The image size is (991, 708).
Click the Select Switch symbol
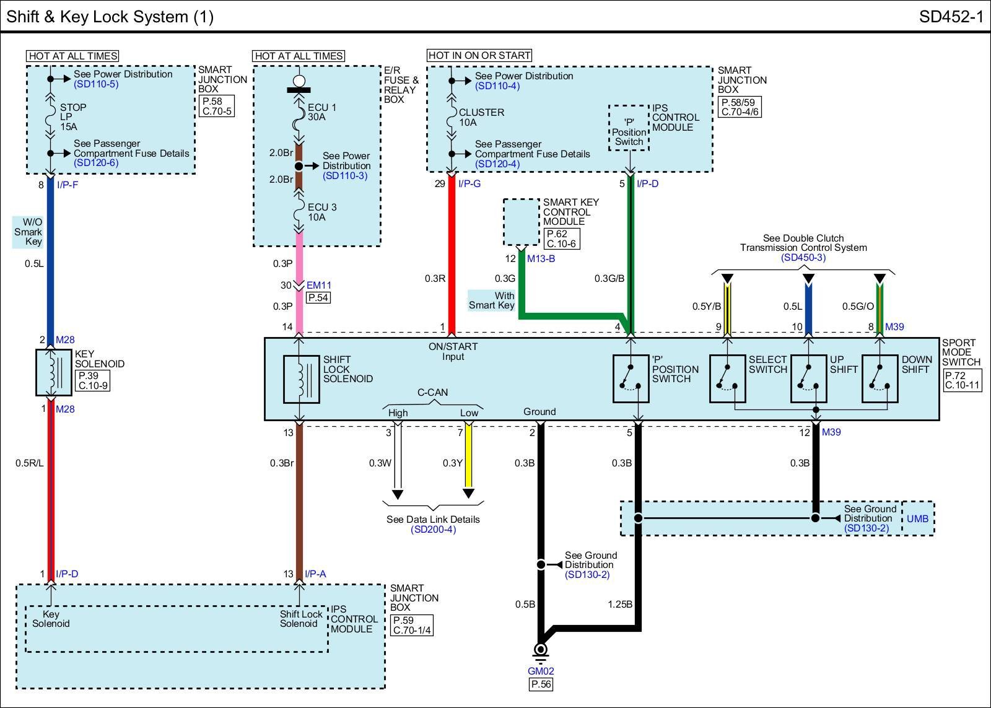click(727, 378)
